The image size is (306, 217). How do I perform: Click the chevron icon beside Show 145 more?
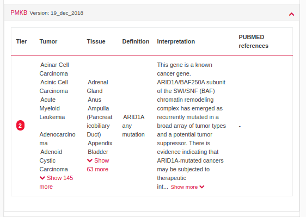click(x=42, y=178)
